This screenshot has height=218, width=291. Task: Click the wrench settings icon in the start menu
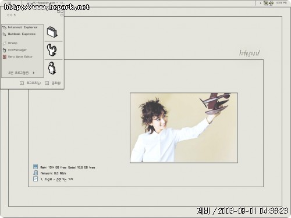[52, 50]
